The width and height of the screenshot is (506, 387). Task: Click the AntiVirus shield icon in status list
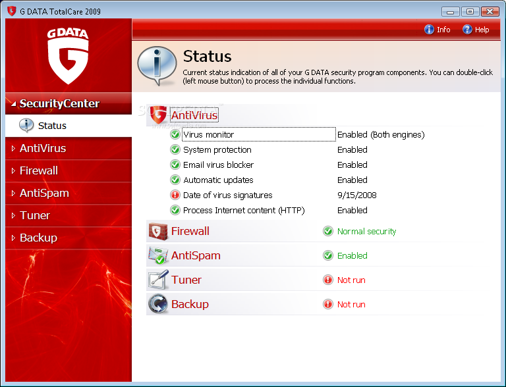coord(158,115)
